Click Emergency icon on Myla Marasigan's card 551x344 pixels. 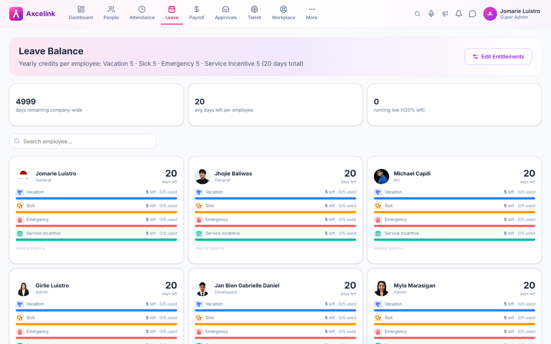(378, 332)
